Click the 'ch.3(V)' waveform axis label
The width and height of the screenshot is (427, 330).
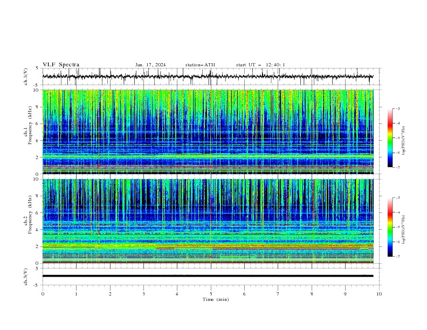coord(26,277)
